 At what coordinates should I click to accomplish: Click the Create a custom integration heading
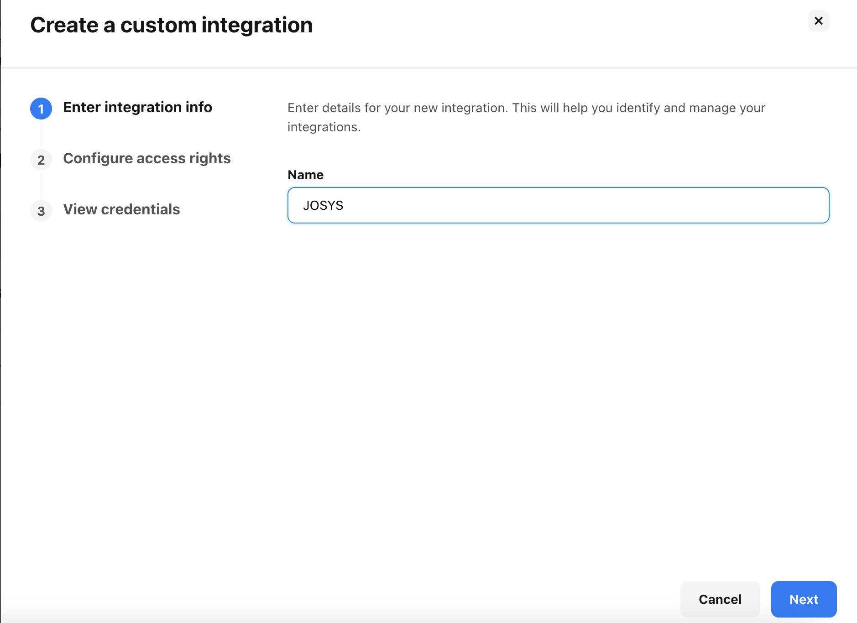point(171,25)
